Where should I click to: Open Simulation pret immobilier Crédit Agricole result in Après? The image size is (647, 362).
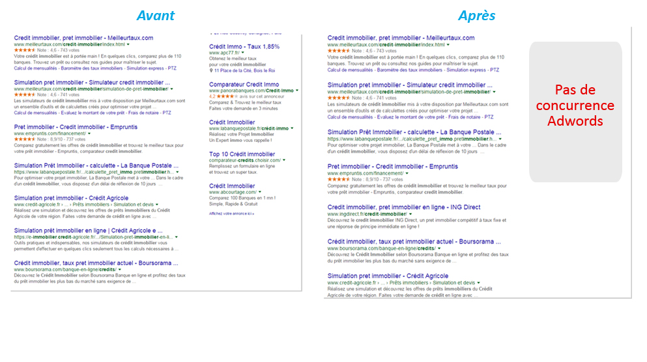(388, 276)
